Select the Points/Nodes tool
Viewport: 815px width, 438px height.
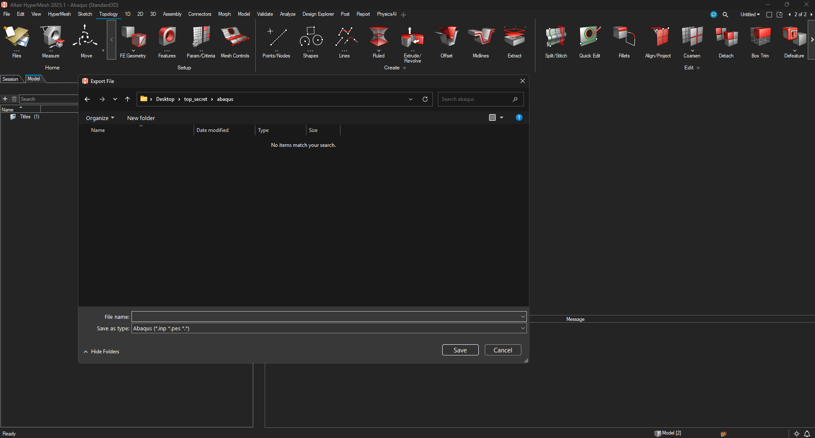276,42
